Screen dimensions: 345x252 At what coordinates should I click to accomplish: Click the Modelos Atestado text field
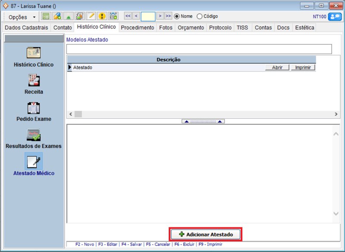click(199, 49)
